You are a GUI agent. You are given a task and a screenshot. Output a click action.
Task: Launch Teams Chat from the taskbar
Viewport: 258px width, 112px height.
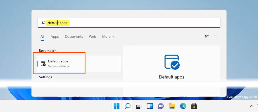[x=161, y=106]
